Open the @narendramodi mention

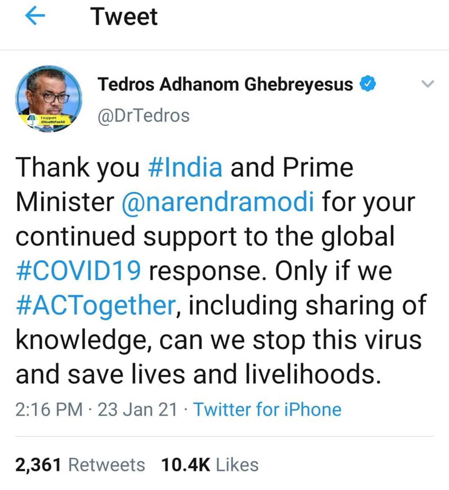217,202
